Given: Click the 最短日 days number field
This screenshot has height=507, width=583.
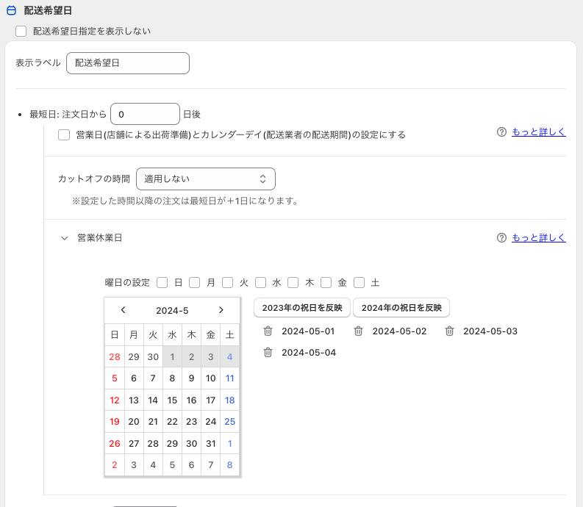Looking at the screenshot, I should tap(145, 114).
